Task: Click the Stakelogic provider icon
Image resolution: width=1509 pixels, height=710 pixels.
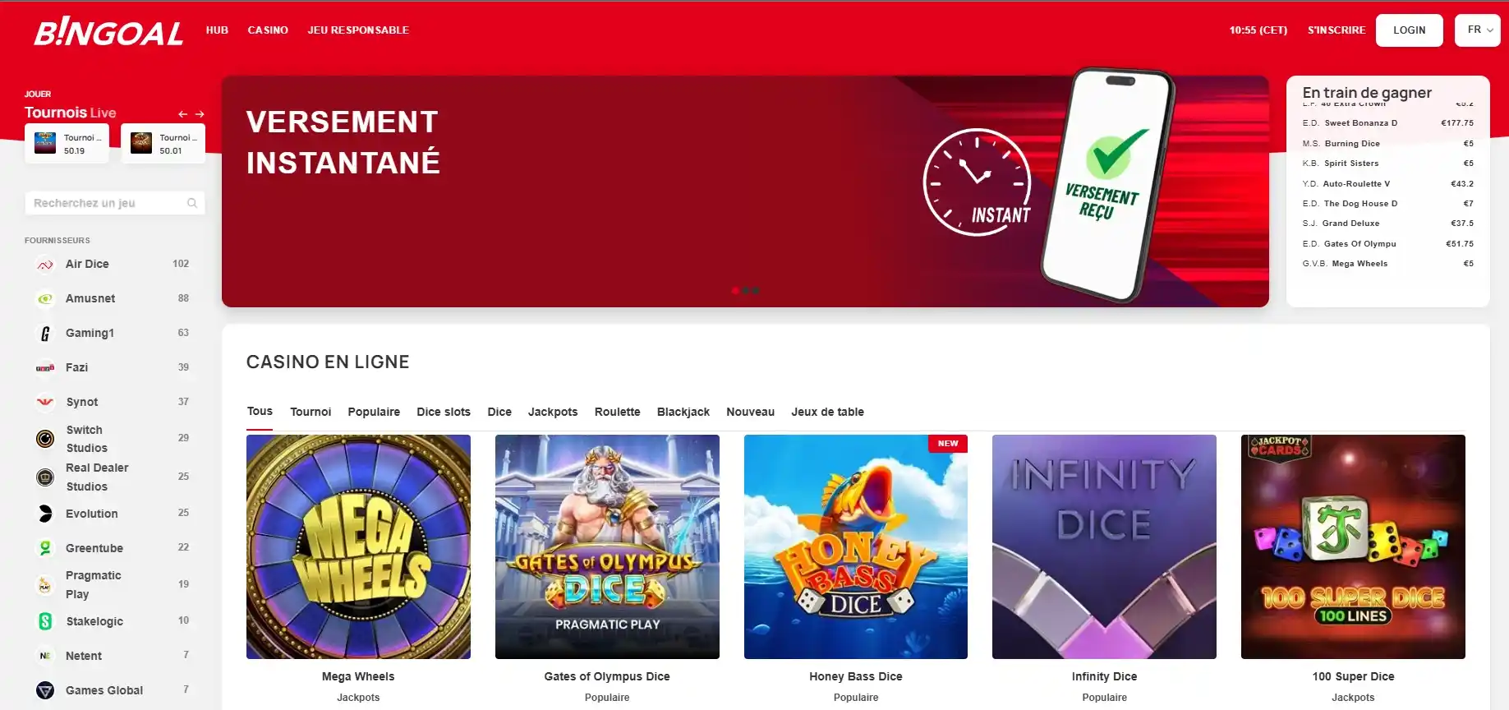Action: tap(45, 621)
